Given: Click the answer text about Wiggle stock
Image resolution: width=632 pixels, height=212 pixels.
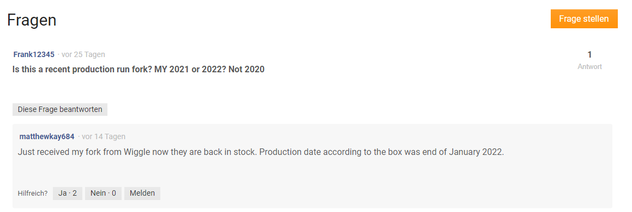Looking at the screenshot, I should [x=261, y=153].
